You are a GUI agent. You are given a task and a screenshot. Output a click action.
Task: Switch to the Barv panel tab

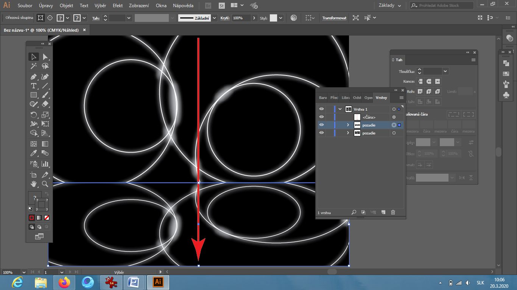click(x=322, y=97)
